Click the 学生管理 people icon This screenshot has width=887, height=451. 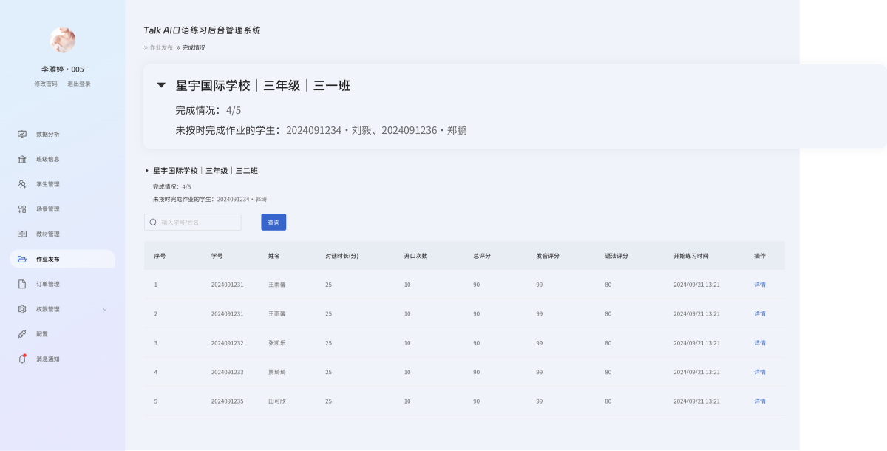click(x=22, y=184)
